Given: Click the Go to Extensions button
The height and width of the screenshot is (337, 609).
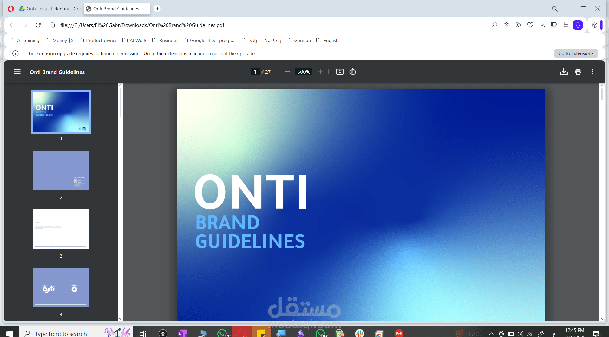Looking at the screenshot, I should pos(576,53).
